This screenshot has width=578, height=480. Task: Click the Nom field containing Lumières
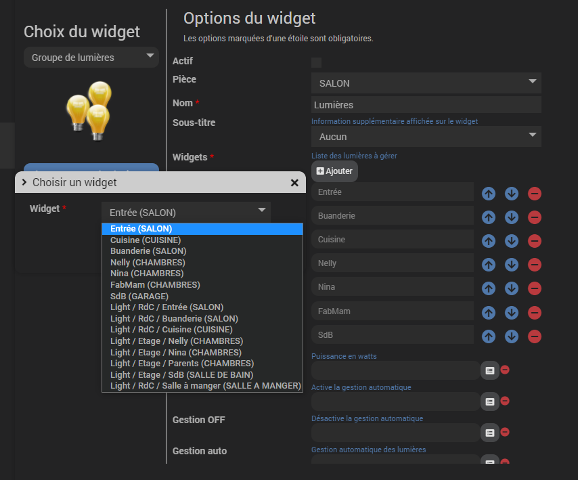pyautogui.click(x=426, y=105)
